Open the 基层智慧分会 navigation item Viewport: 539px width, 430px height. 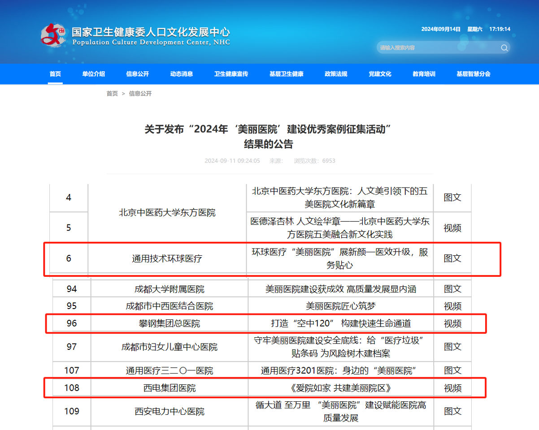(473, 74)
